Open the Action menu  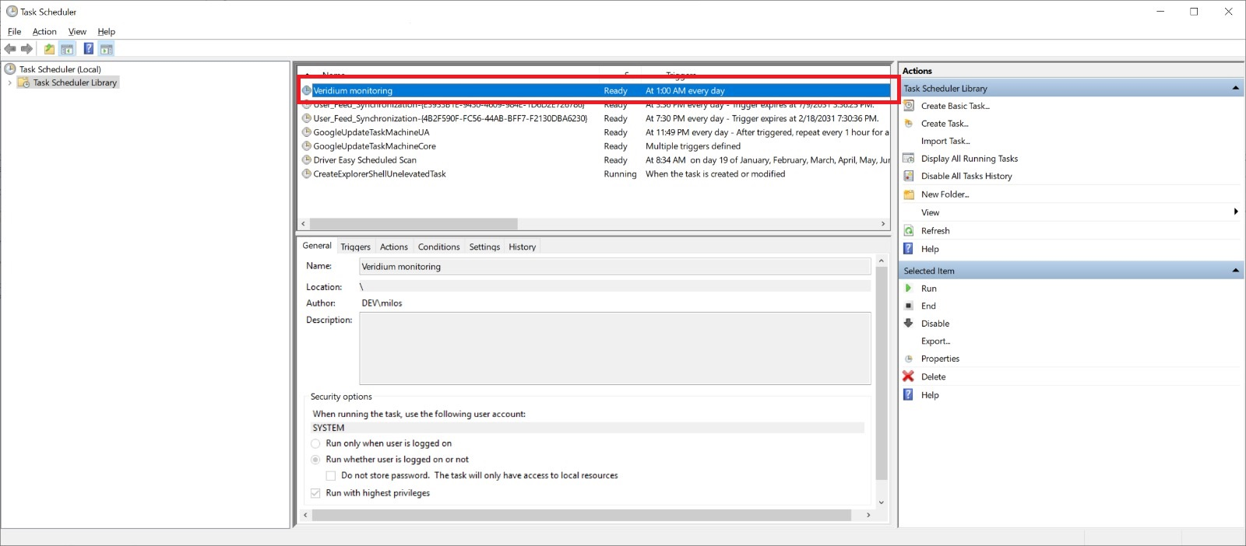coord(44,32)
